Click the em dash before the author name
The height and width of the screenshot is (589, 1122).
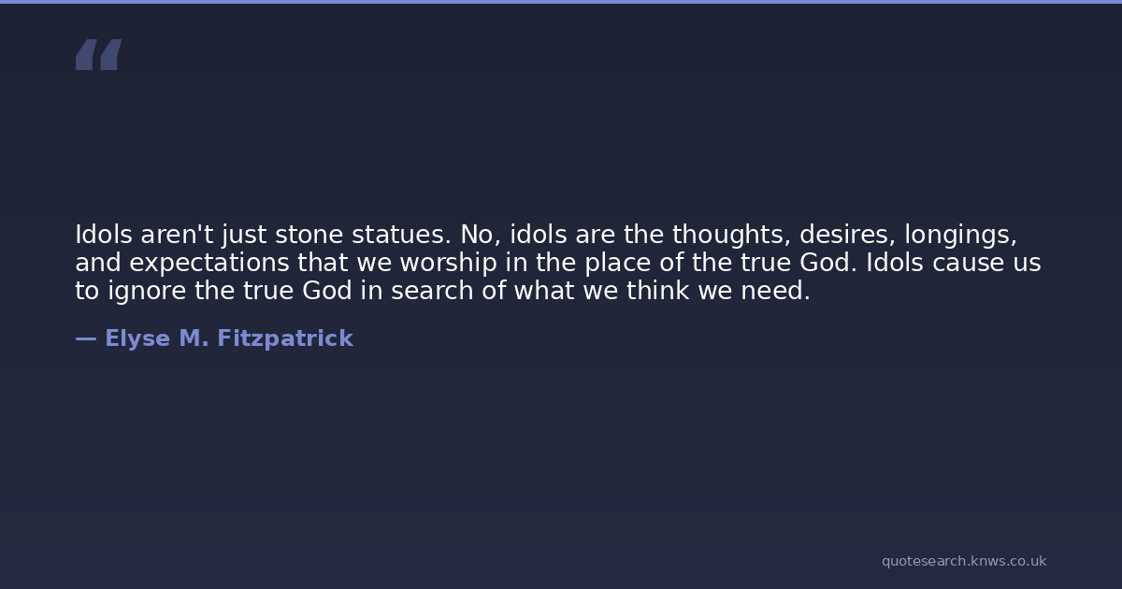point(85,339)
